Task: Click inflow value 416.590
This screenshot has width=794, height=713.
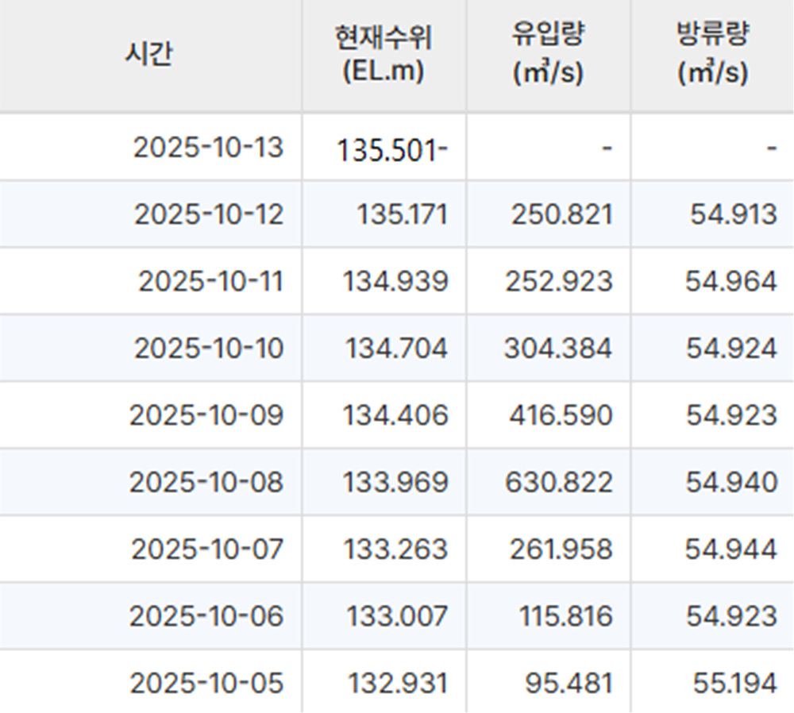Action: [x=558, y=415]
